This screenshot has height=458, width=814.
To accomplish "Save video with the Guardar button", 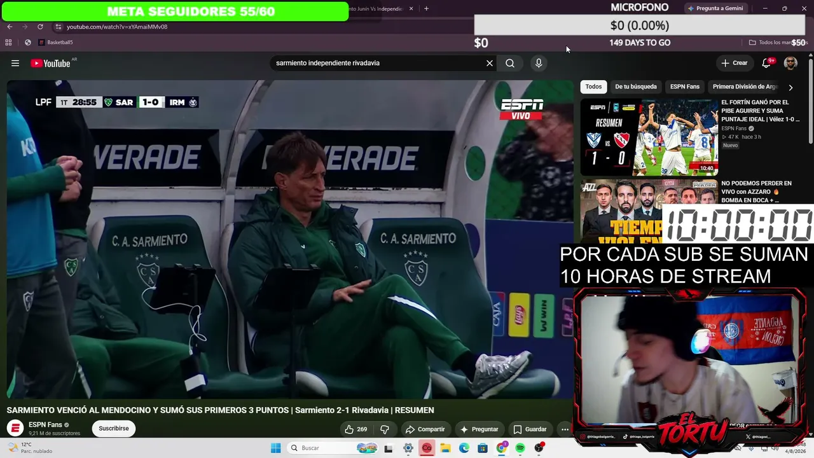I will tap(530, 429).
